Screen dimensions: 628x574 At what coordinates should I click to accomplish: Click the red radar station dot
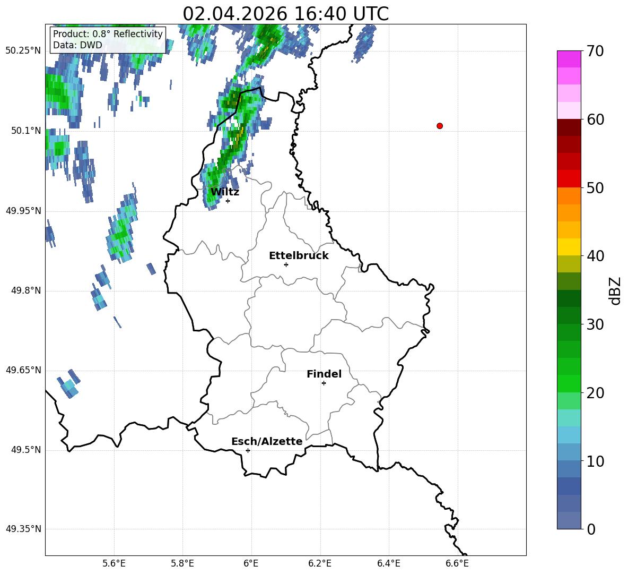[x=440, y=126]
